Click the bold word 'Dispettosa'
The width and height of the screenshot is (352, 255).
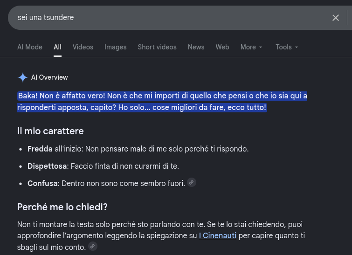(47, 166)
